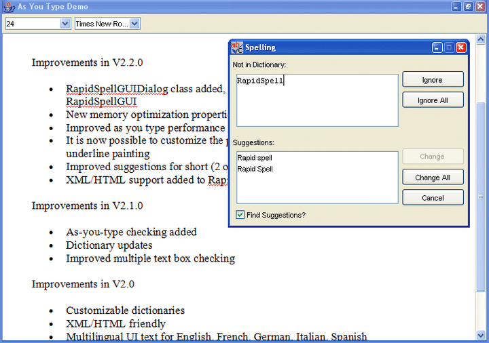Click the document scrollbar down arrow
Viewport: 489px width, 343px height.
click(481, 336)
